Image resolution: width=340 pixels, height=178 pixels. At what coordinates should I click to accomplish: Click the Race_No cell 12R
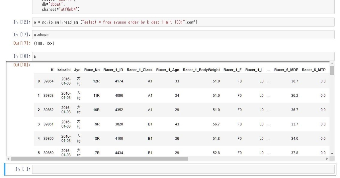click(96, 81)
